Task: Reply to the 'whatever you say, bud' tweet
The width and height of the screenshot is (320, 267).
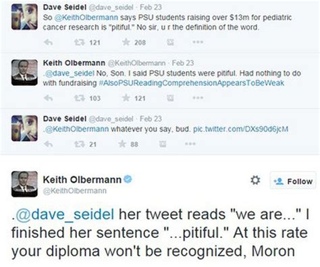Action: click(x=48, y=144)
